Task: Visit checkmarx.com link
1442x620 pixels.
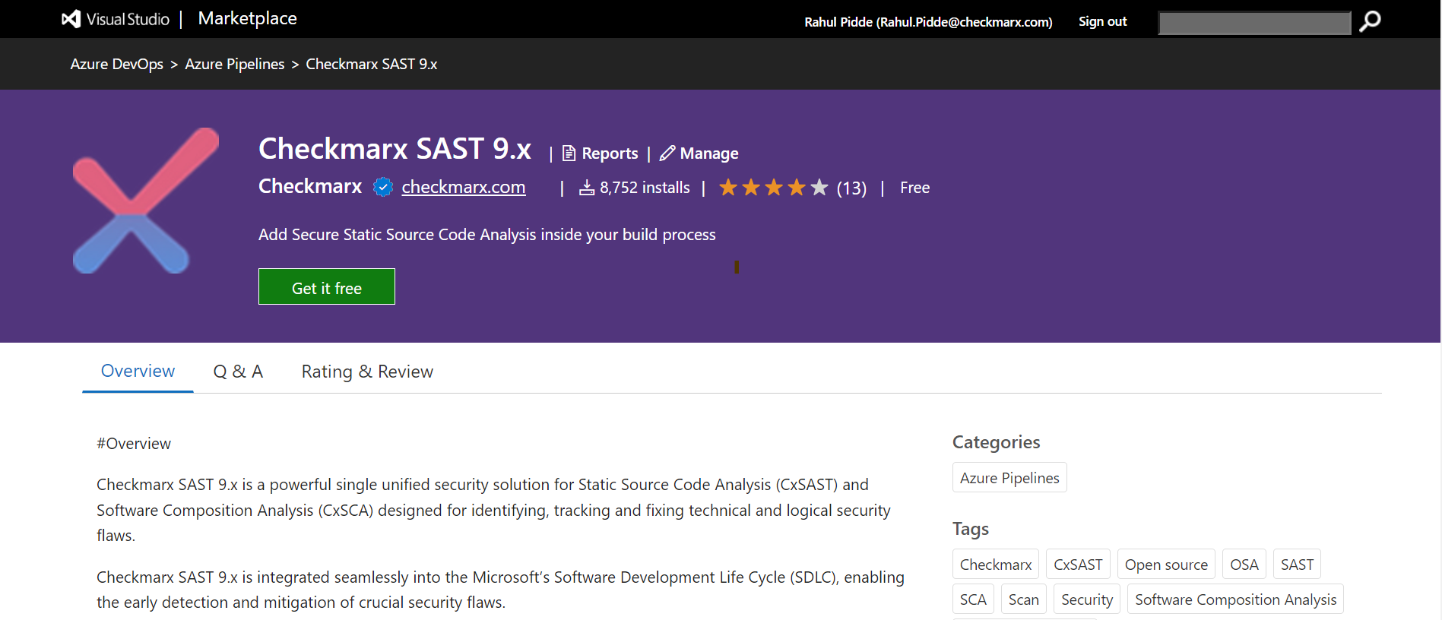Action: click(464, 187)
